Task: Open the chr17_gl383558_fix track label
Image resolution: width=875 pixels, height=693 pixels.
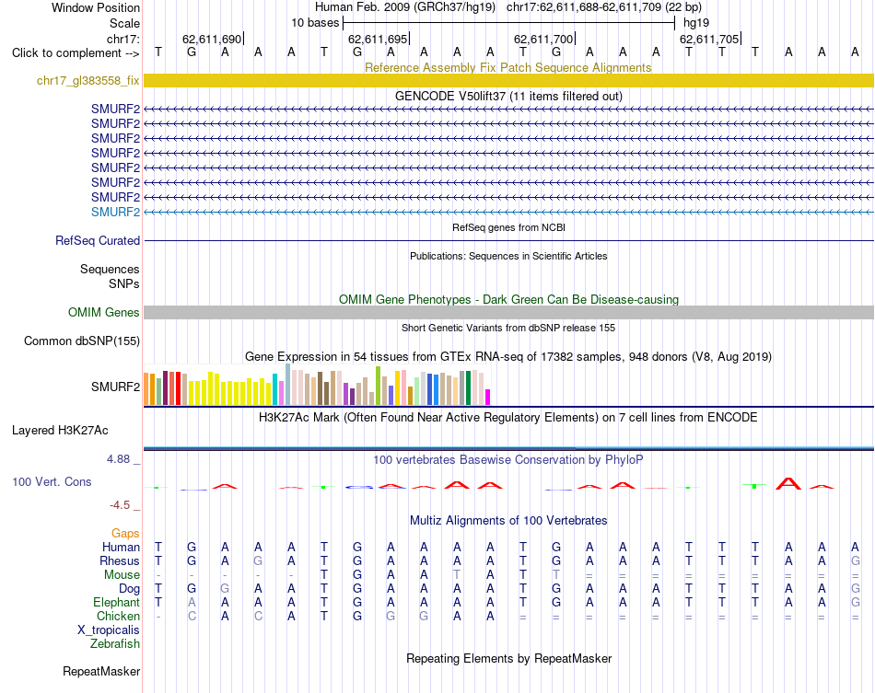Action: click(88, 80)
